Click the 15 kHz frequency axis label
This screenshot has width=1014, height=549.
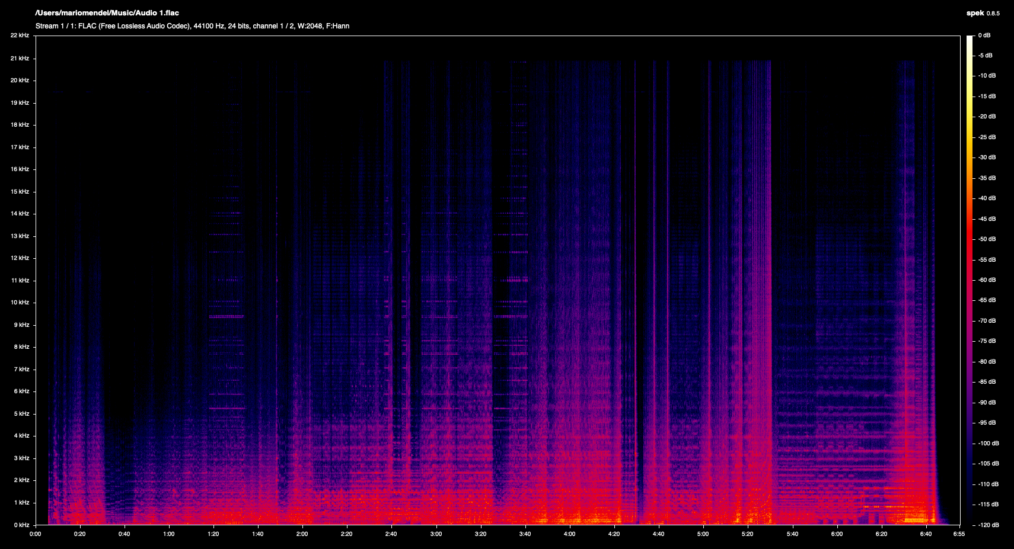point(20,192)
